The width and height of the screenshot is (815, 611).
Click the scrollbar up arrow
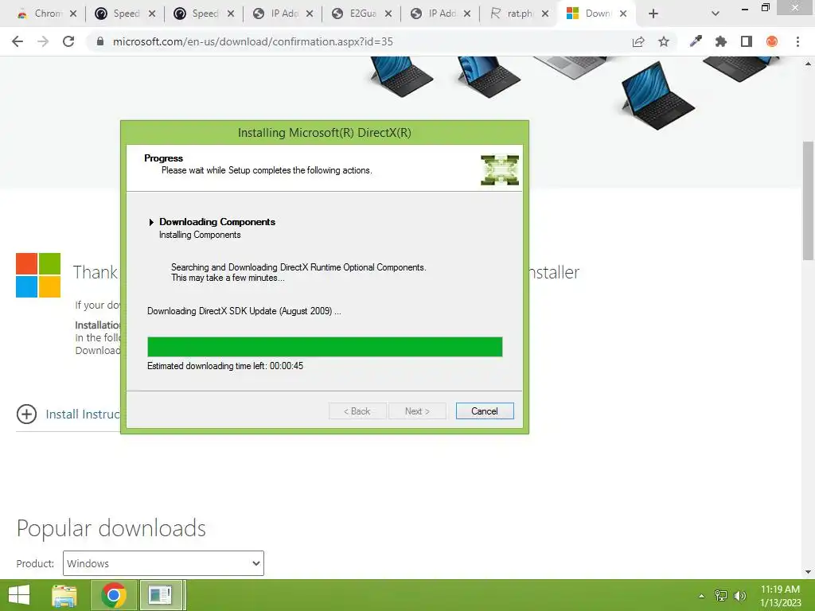click(808, 64)
